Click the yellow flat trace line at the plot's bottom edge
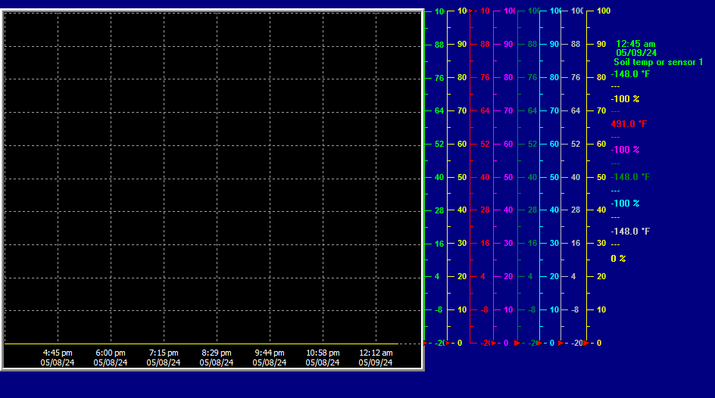 201,344
